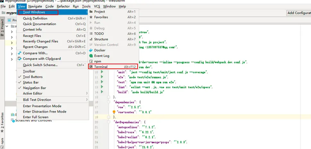This screenshot has height=149, width=311.
Task: Open the npm entry in Tool Windows submenu
Action: (113, 61)
